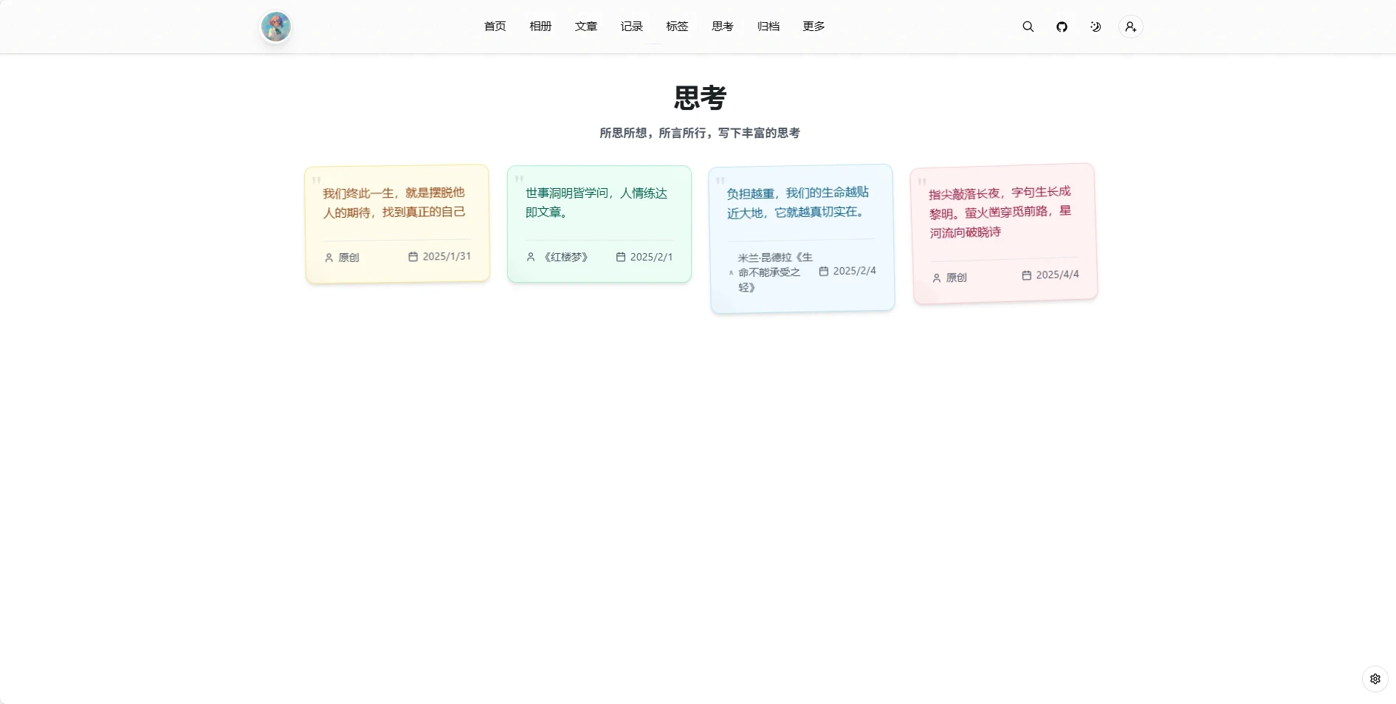Click the calendar icon beside 2025/4/4
This screenshot has height=704, width=1396.
tap(1027, 275)
